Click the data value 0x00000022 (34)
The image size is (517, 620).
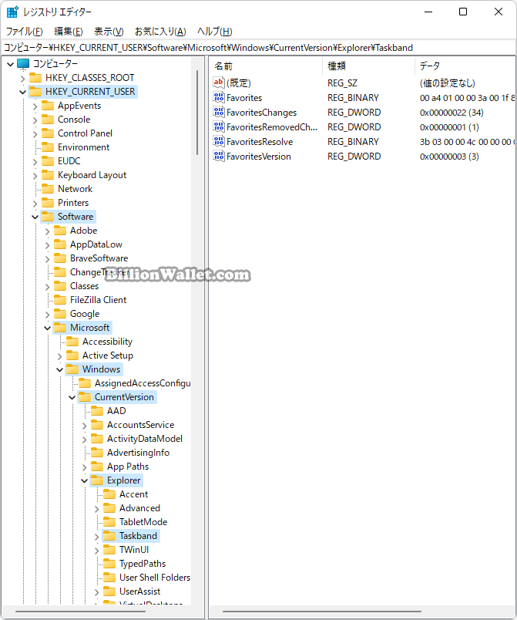pyautogui.click(x=452, y=113)
